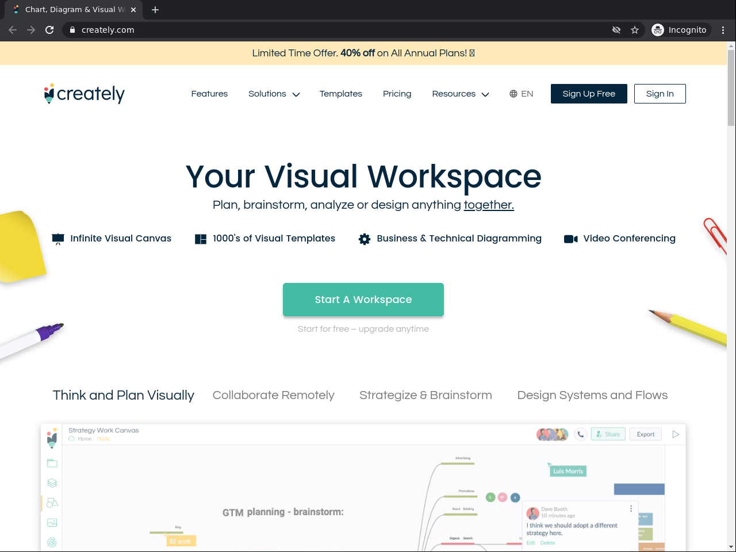Click the Home breadcrumb in canvas preview
This screenshot has height=552, width=736.
(85, 439)
